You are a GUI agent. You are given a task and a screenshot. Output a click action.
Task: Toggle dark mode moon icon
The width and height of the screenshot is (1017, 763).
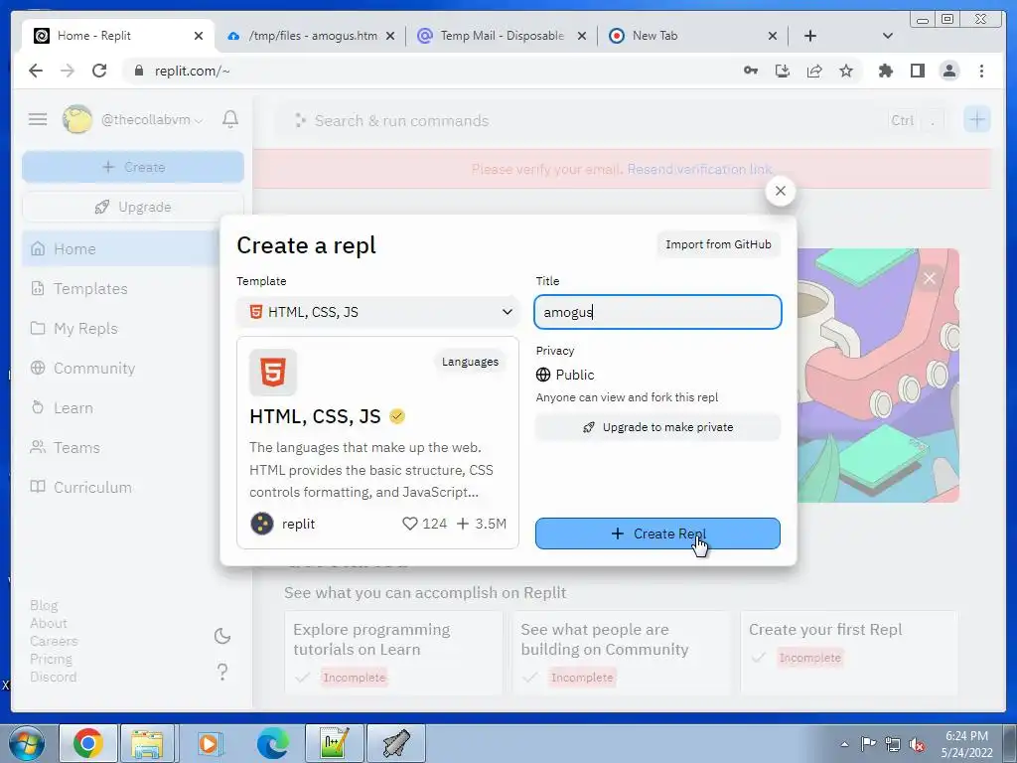coord(222,636)
